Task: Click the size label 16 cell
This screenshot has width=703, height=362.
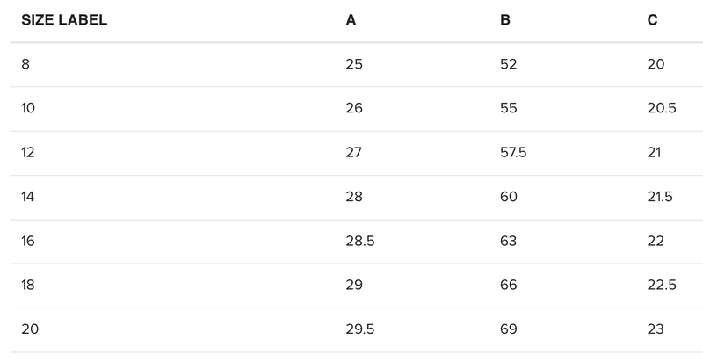Action: (28, 241)
